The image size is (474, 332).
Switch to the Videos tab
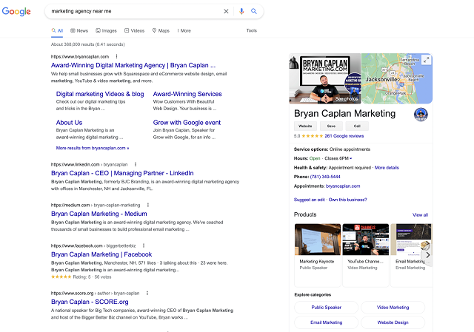135,30
